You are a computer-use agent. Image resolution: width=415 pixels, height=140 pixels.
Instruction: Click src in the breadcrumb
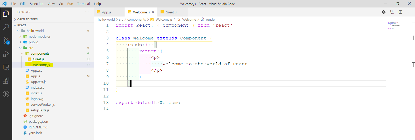point(121,19)
